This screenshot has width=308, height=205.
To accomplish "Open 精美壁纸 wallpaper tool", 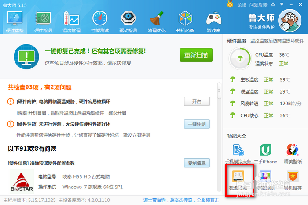I will click(x=293, y=154).
